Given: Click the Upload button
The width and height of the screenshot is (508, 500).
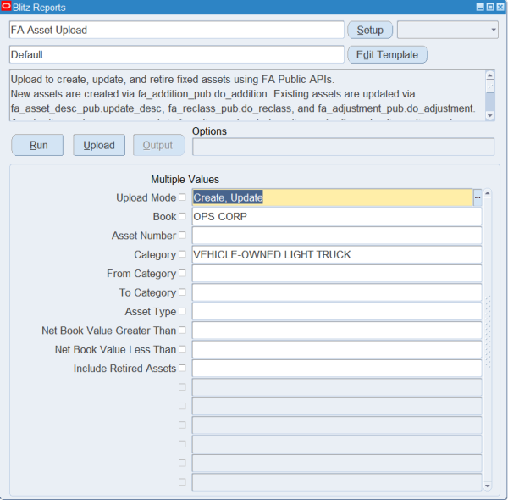Looking at the screenshot, I should (99, 145).
